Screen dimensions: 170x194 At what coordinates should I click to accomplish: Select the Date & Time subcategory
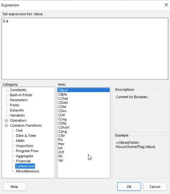[x=26, y=136]
